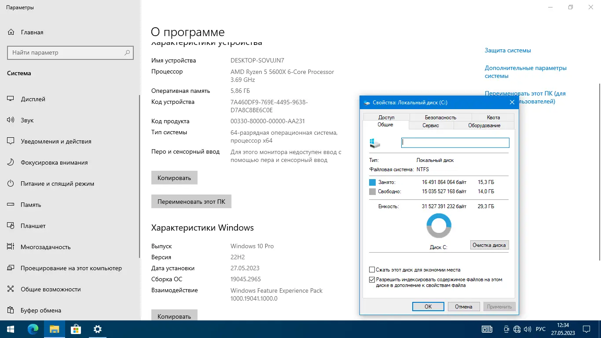Screen dimensions: 601x338
Task: Close the Local Disk (C:) properties dialog
Action: coord(512,102)
